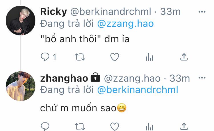
Task: Share zhanghao's tweet via upload icon
Action: [x=184, y=126]
